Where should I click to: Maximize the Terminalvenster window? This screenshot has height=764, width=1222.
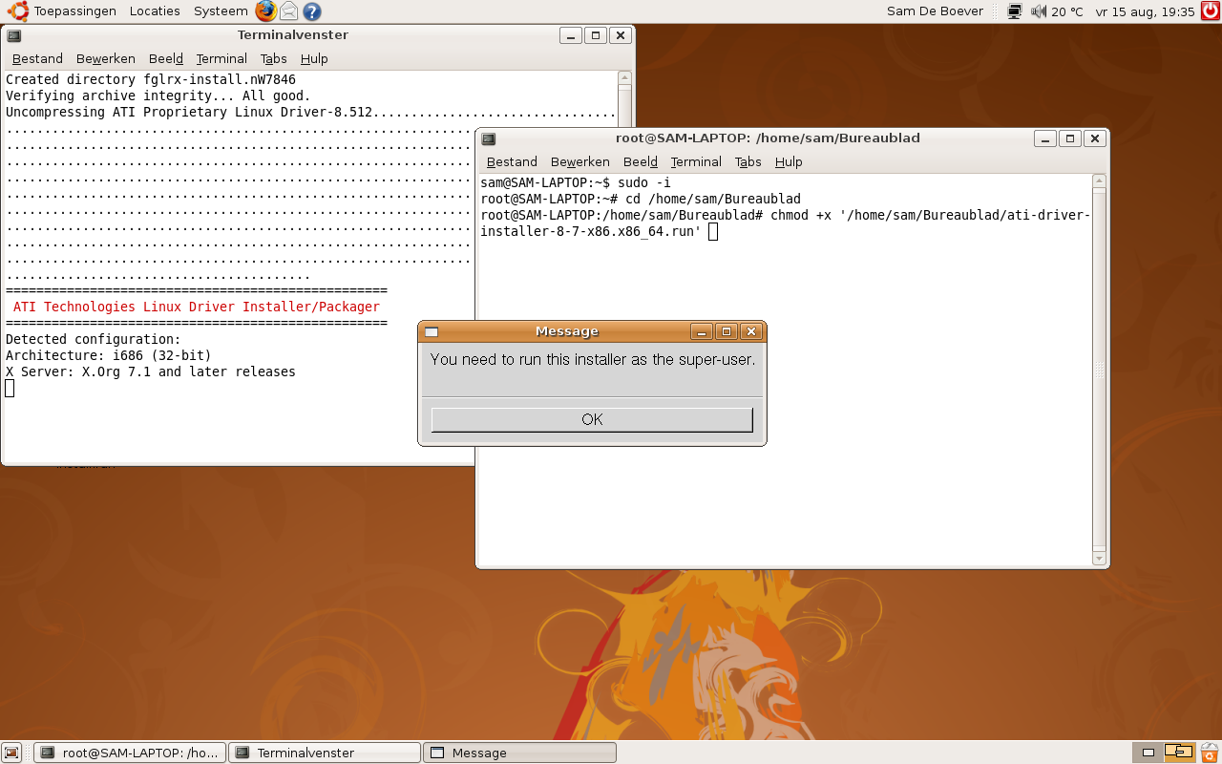pos(596,35)
